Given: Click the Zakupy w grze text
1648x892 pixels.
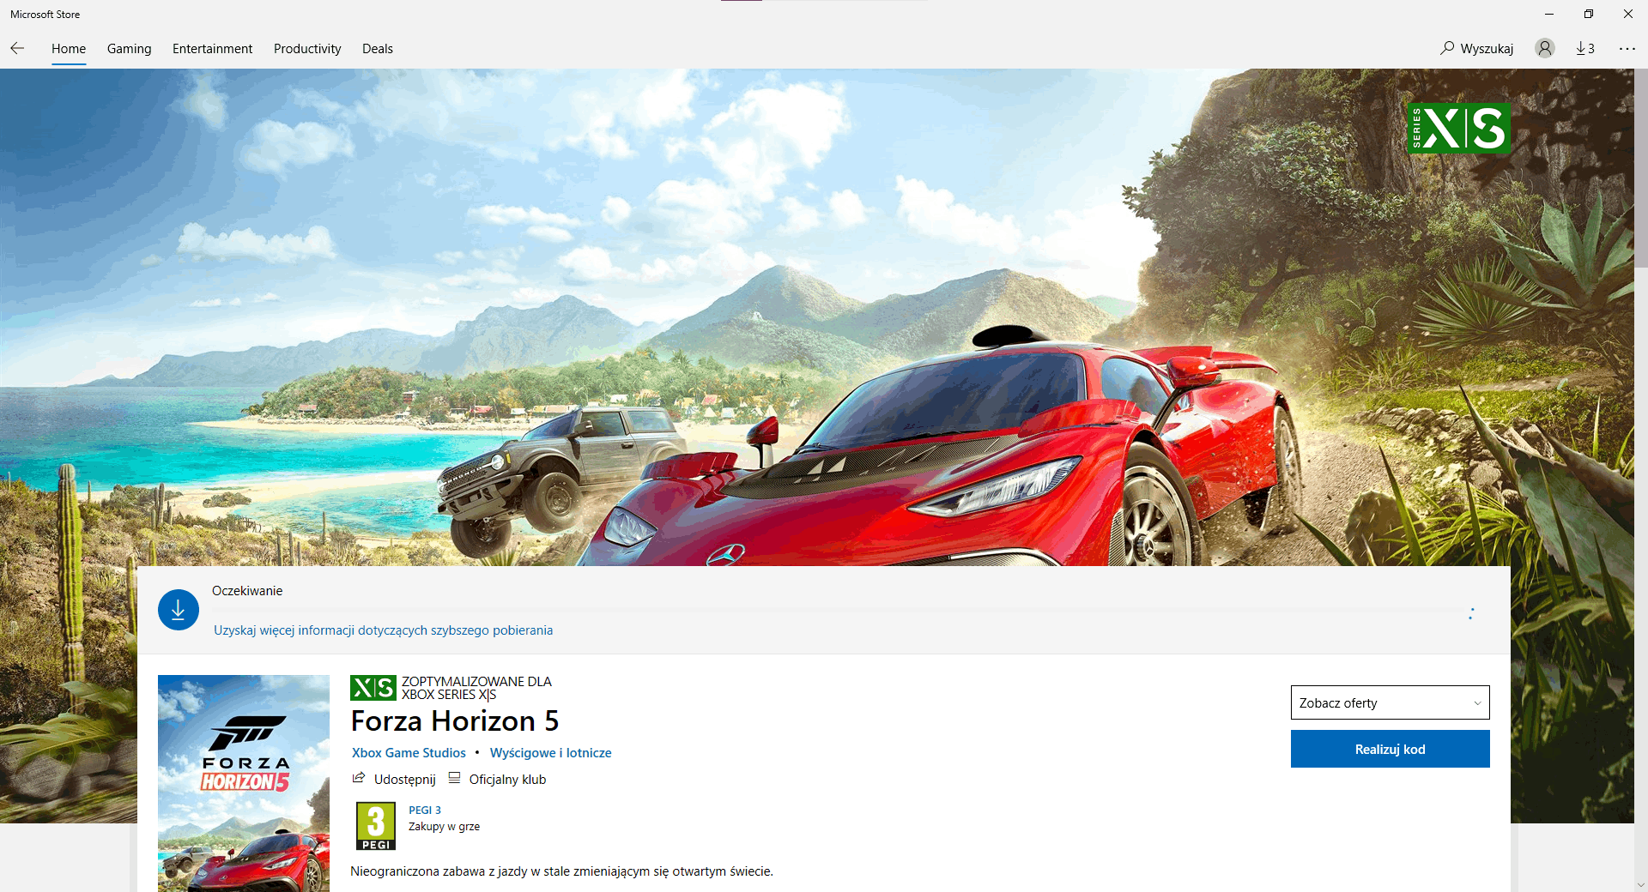Looking at the screenshot, I should point(445,827).
